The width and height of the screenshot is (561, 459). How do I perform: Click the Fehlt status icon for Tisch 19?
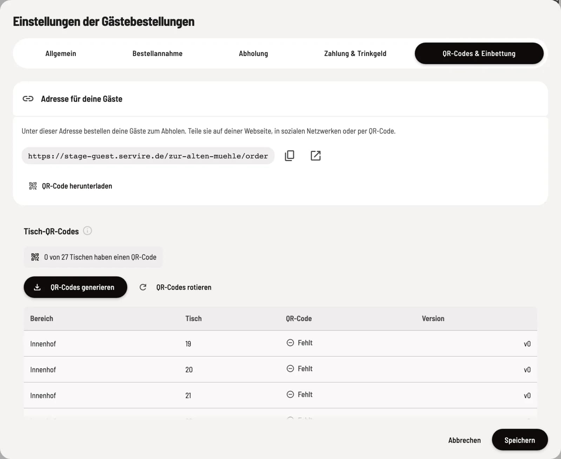point(290,343)
